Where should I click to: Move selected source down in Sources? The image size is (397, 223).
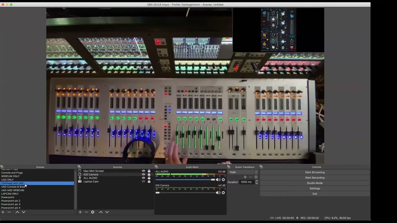[107, 212]
